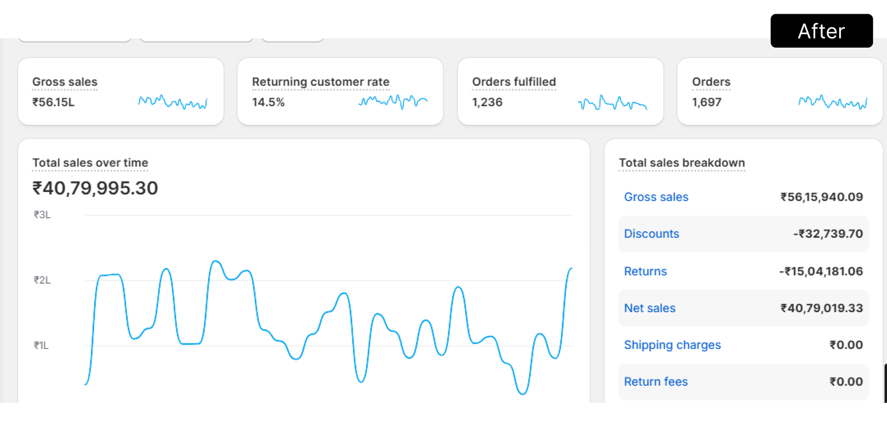Click the Total sales line chart
The width and height of the screenshot is (887, 447).
328,321
